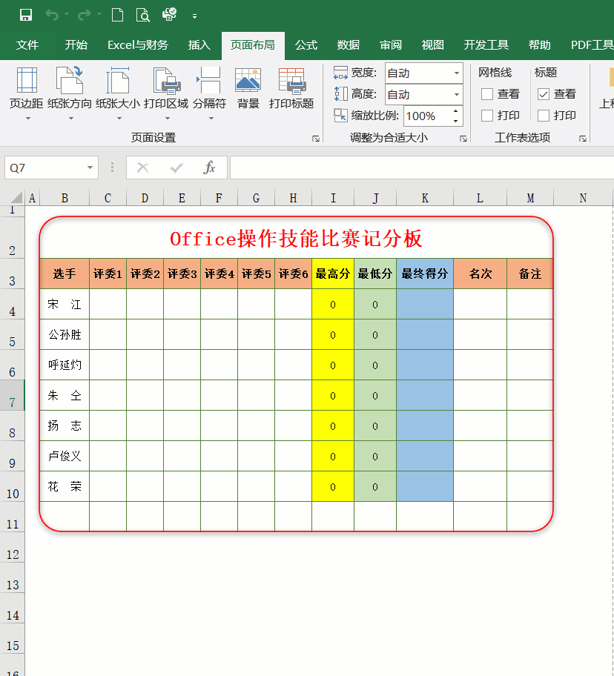Select row 7 header

coord(13,395)
